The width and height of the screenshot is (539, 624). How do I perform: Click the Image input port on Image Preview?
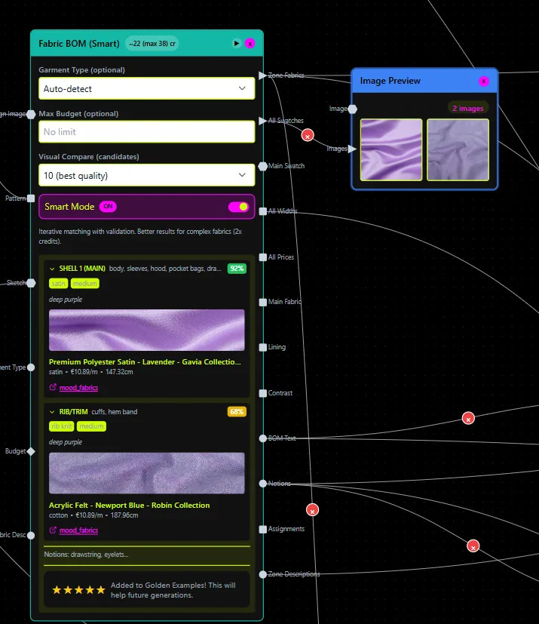(x=353, y=109)
